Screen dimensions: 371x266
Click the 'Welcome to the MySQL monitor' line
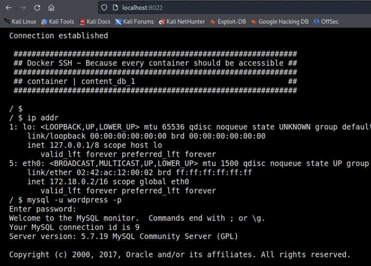click(137, 218)
